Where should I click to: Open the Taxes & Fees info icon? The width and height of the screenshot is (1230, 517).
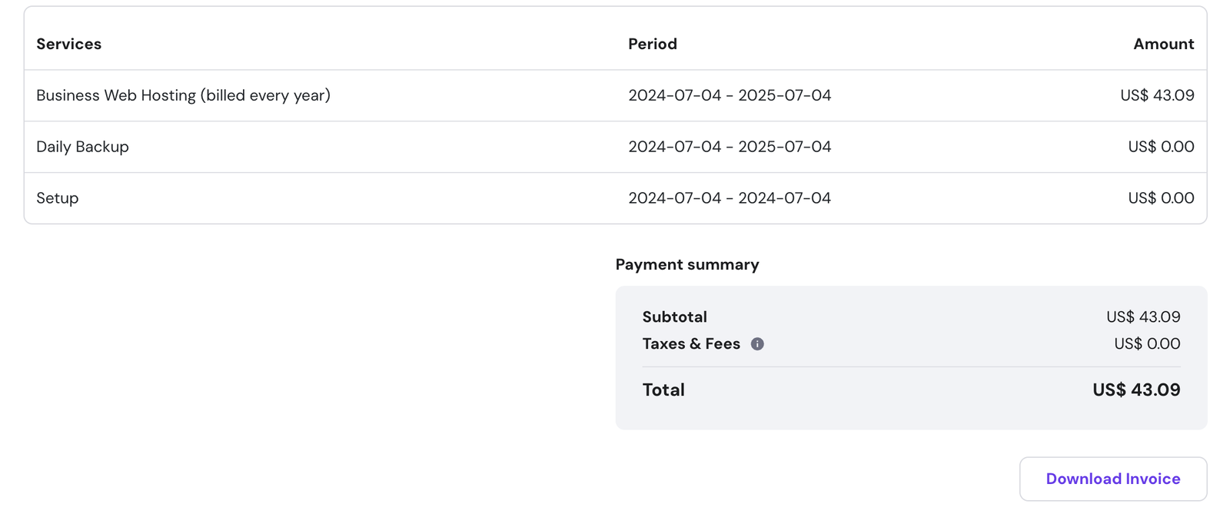point(757,344)
